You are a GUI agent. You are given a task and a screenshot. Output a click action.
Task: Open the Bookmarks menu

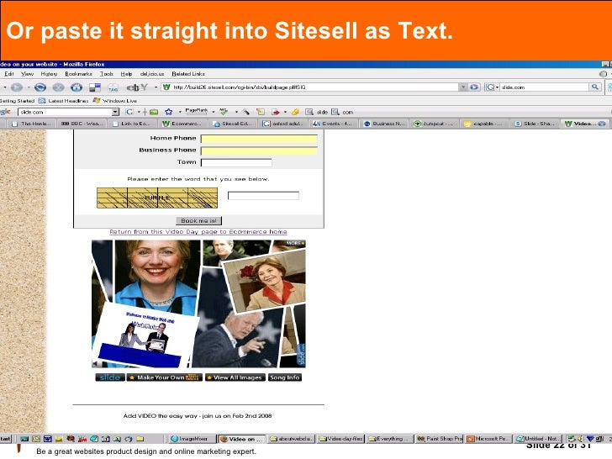coord(78,74)
